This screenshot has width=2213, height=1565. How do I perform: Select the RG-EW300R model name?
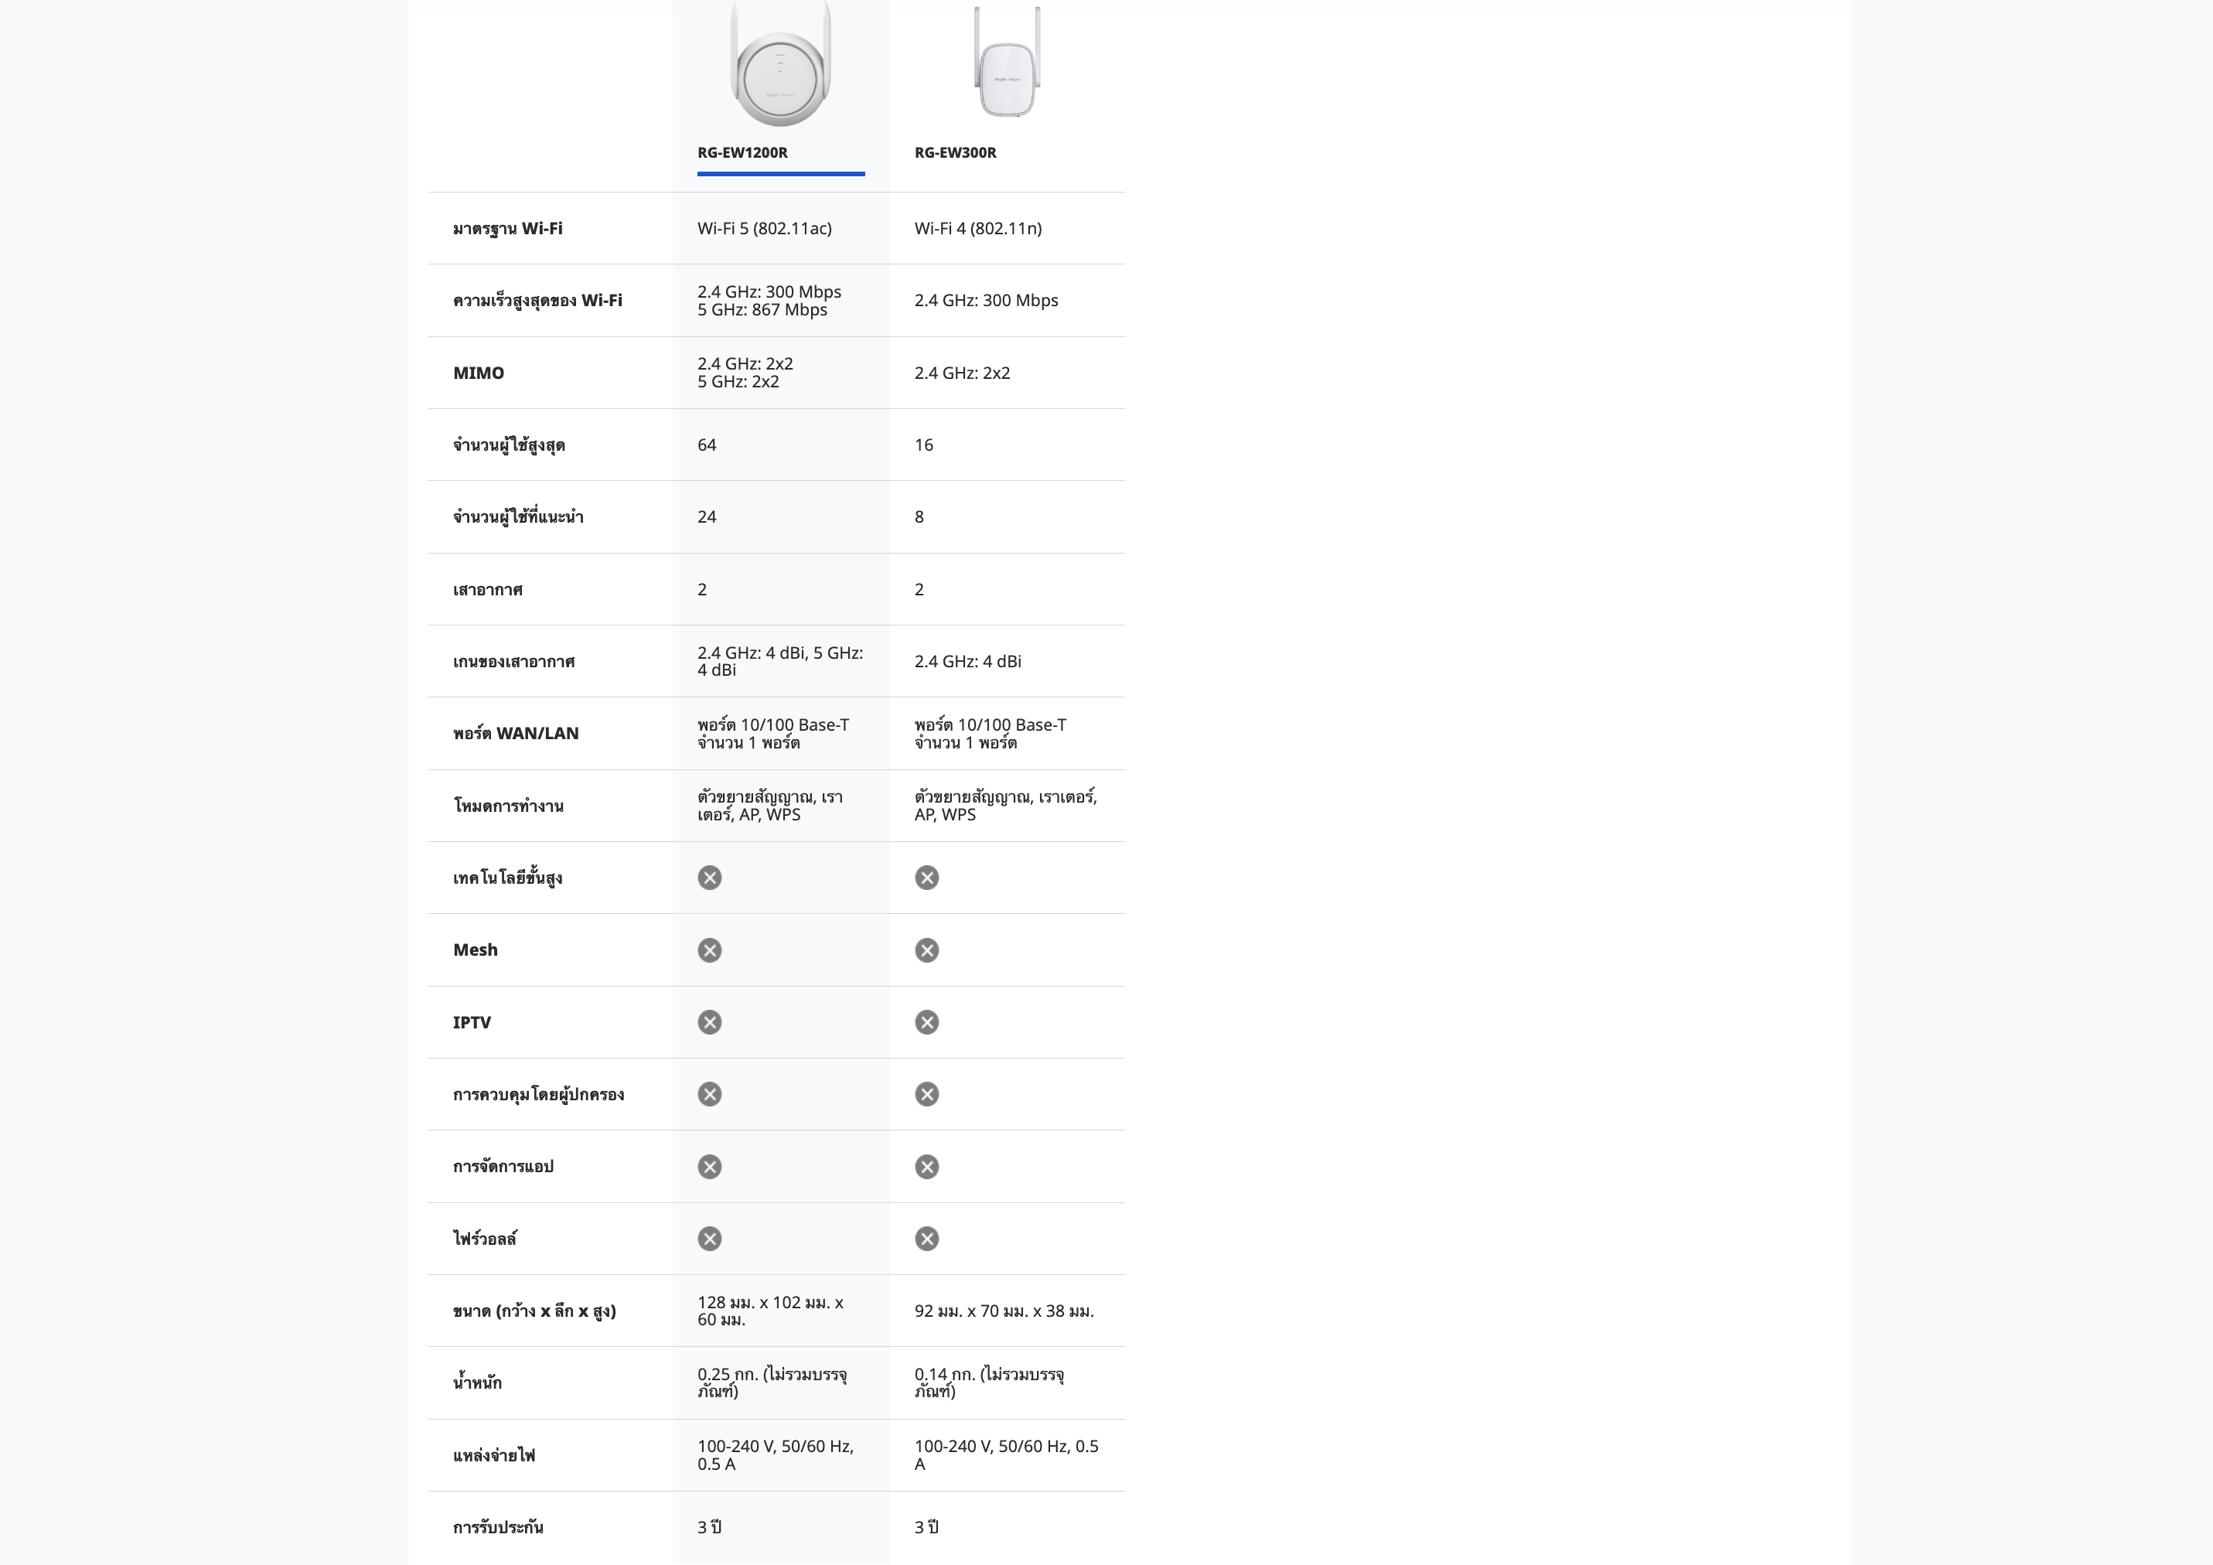pos(955,152)
